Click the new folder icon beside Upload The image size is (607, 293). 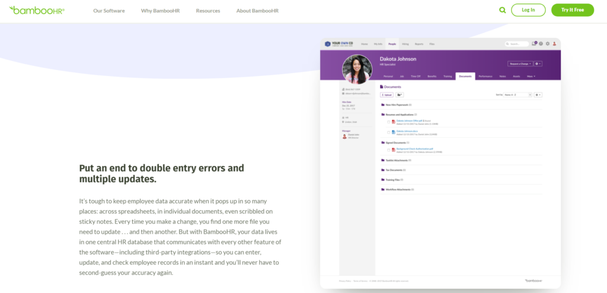[400, 94]
